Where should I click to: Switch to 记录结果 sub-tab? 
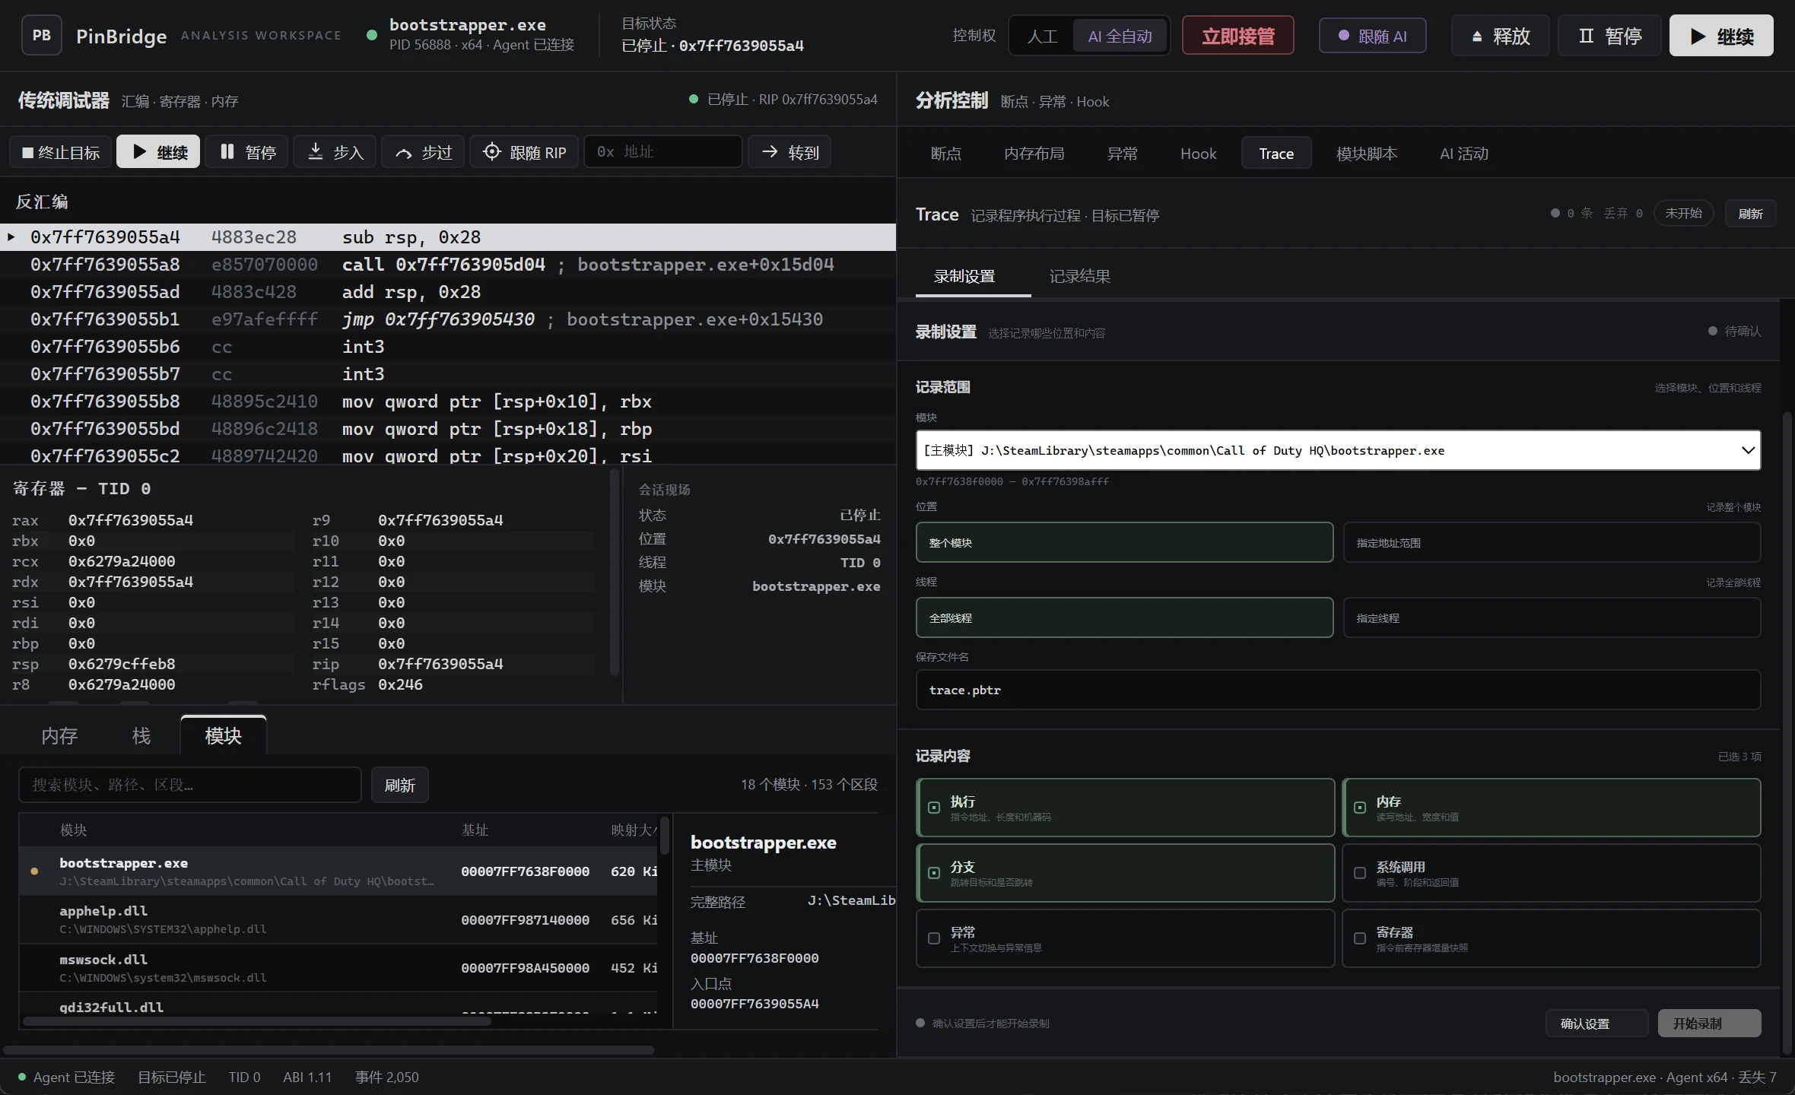pos(1080,276)
